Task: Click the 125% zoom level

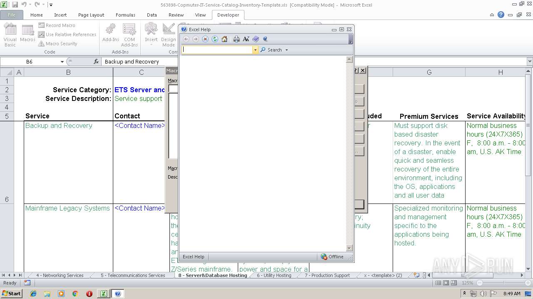Action: pos(467,283)
